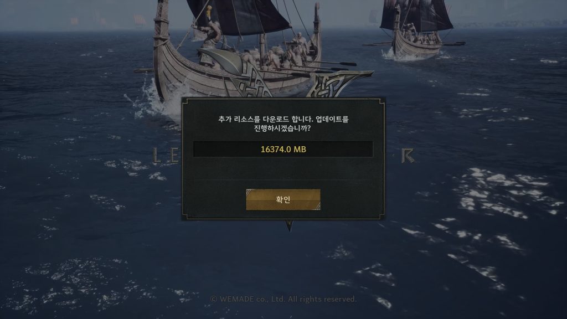
Task: Click the Korean resource download message text
Action: click(283, 124)
